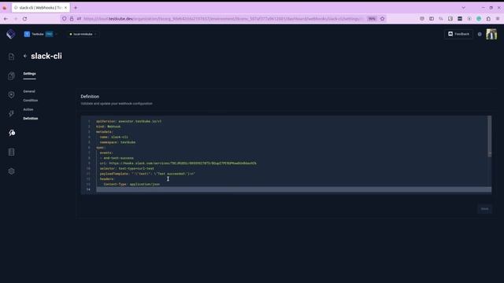The image size is (504, 283).
Task: Click the dark square extension icon in the toolbar
Action: (460, 19)
